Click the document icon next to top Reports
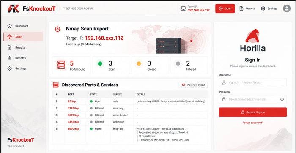Viewport: 296px width, 153px height. (241, 8)
